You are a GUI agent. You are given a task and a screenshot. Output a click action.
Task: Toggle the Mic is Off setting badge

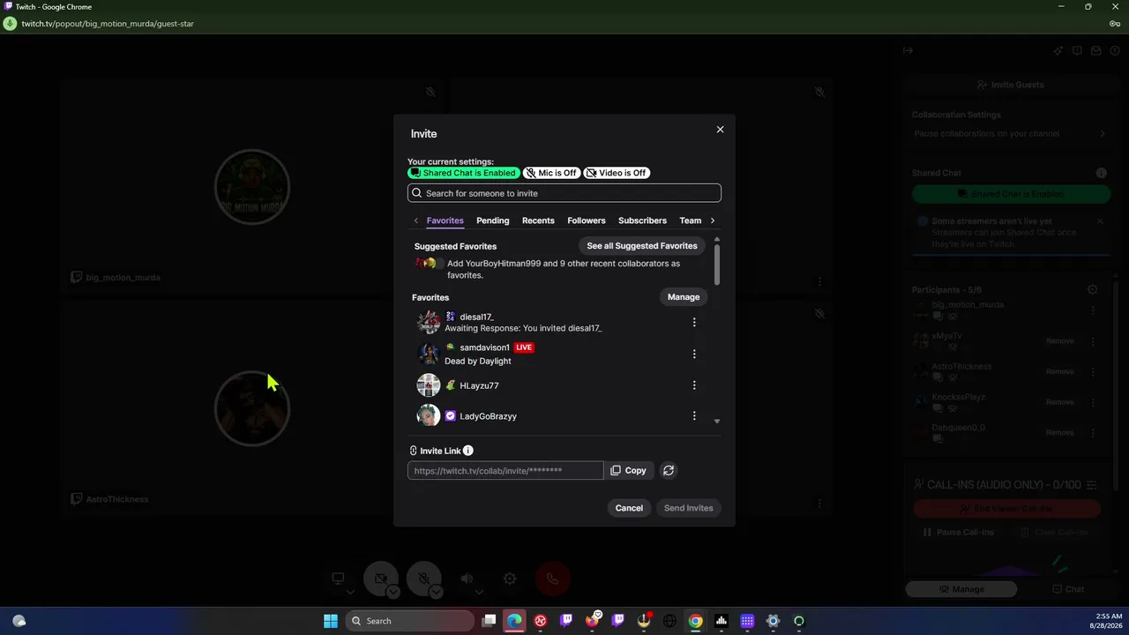tap(551, 173)
